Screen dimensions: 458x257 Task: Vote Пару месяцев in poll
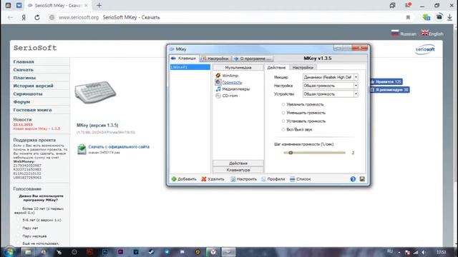[19, 236]
